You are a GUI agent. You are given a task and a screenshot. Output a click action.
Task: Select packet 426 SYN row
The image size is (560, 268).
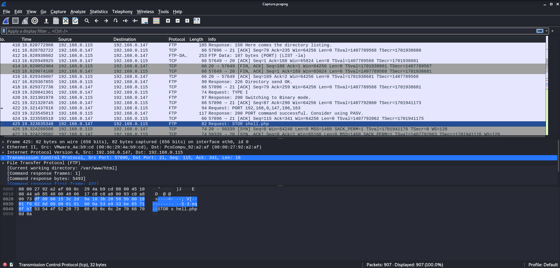pos(273,129)
